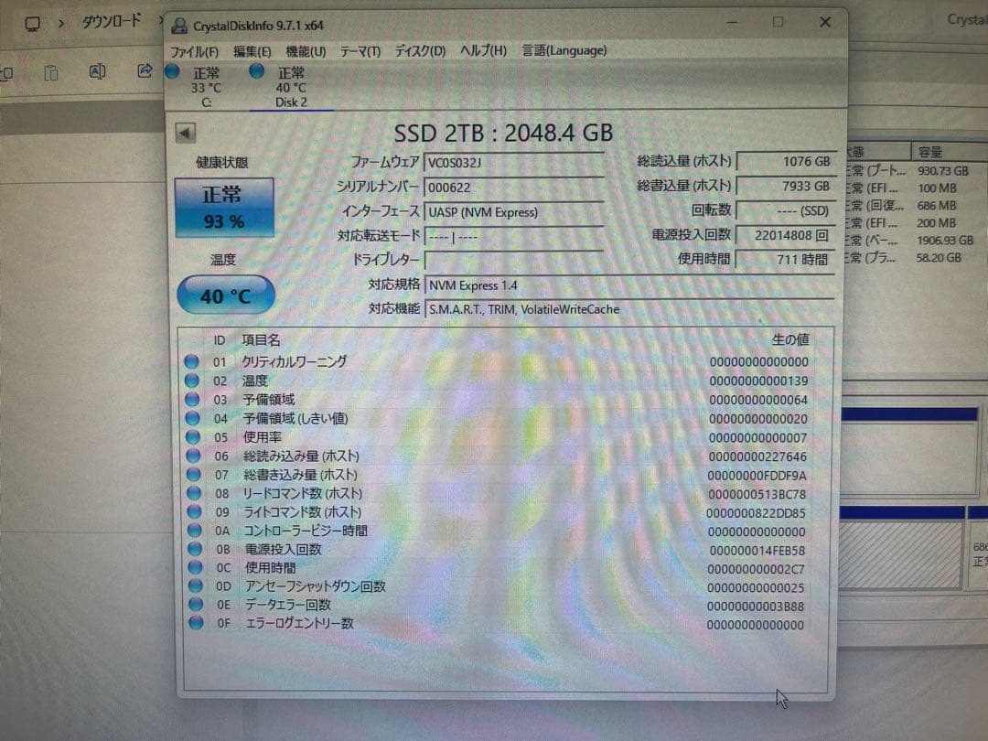
Task: Click the SSD 2TB : 2048.4 GB model title
Action: 503,133
